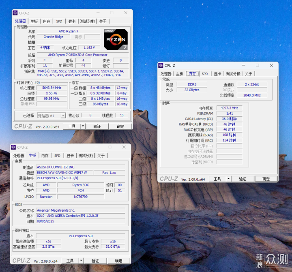Click 工具 button in motherboard window
Screen dimensions: 292x272
[70, 261]
